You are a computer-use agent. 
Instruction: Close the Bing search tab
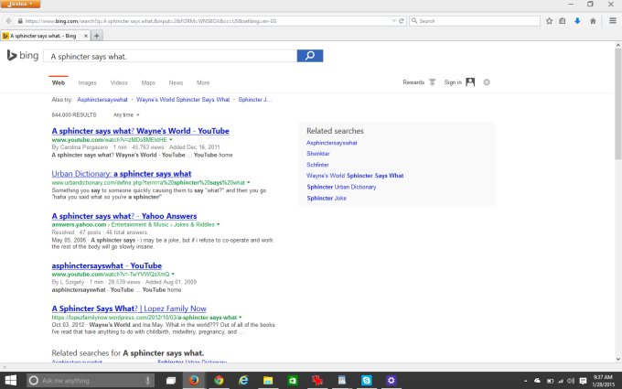tap(86, 36)
